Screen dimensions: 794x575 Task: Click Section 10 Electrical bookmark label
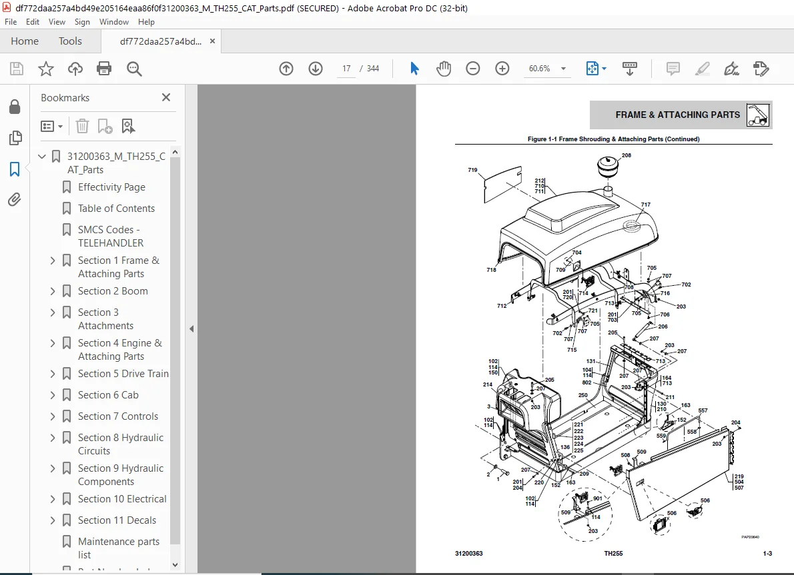point(122,499)
